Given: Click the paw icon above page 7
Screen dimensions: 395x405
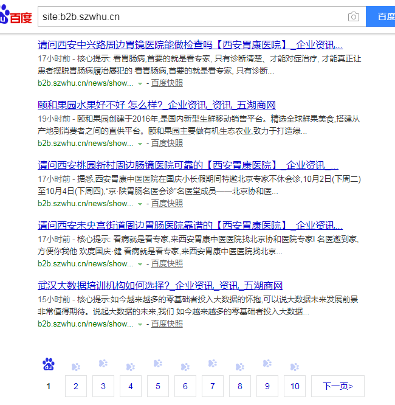Looking at the screenshot, I should point(213,364).
